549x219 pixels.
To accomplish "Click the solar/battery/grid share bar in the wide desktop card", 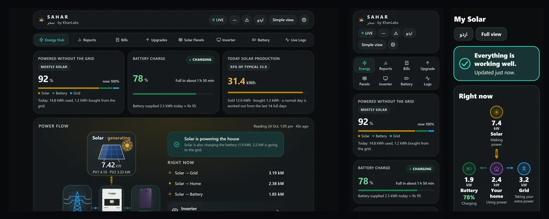I will 79,88.
